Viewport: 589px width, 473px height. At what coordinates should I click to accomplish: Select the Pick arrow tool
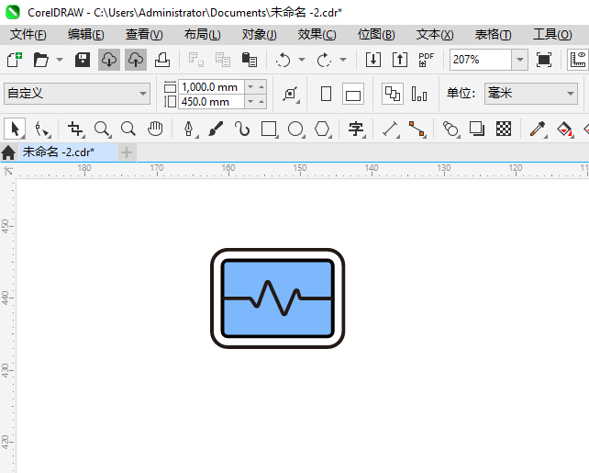[15, 129]
